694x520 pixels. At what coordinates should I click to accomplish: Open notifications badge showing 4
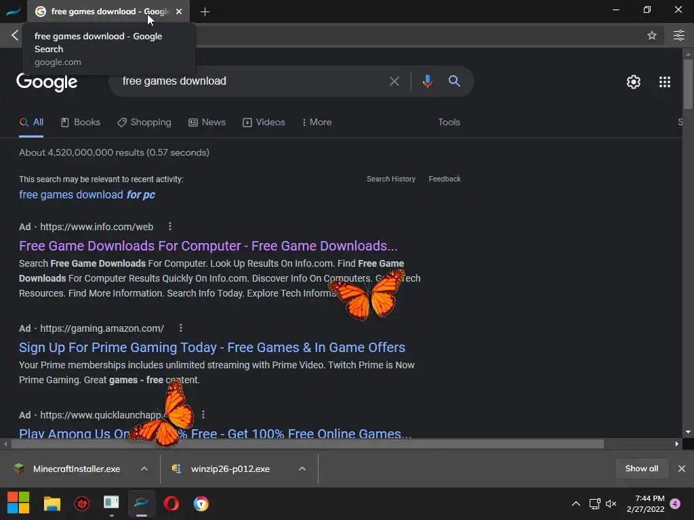pos(676,504)
